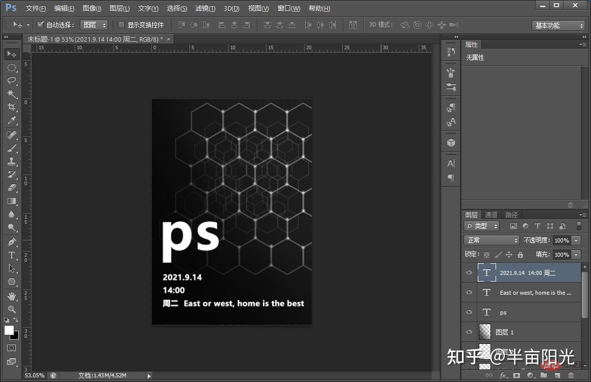Select the 图层 1 layer
Viewport: 591px width, 382px height.
tap(521, 332)
